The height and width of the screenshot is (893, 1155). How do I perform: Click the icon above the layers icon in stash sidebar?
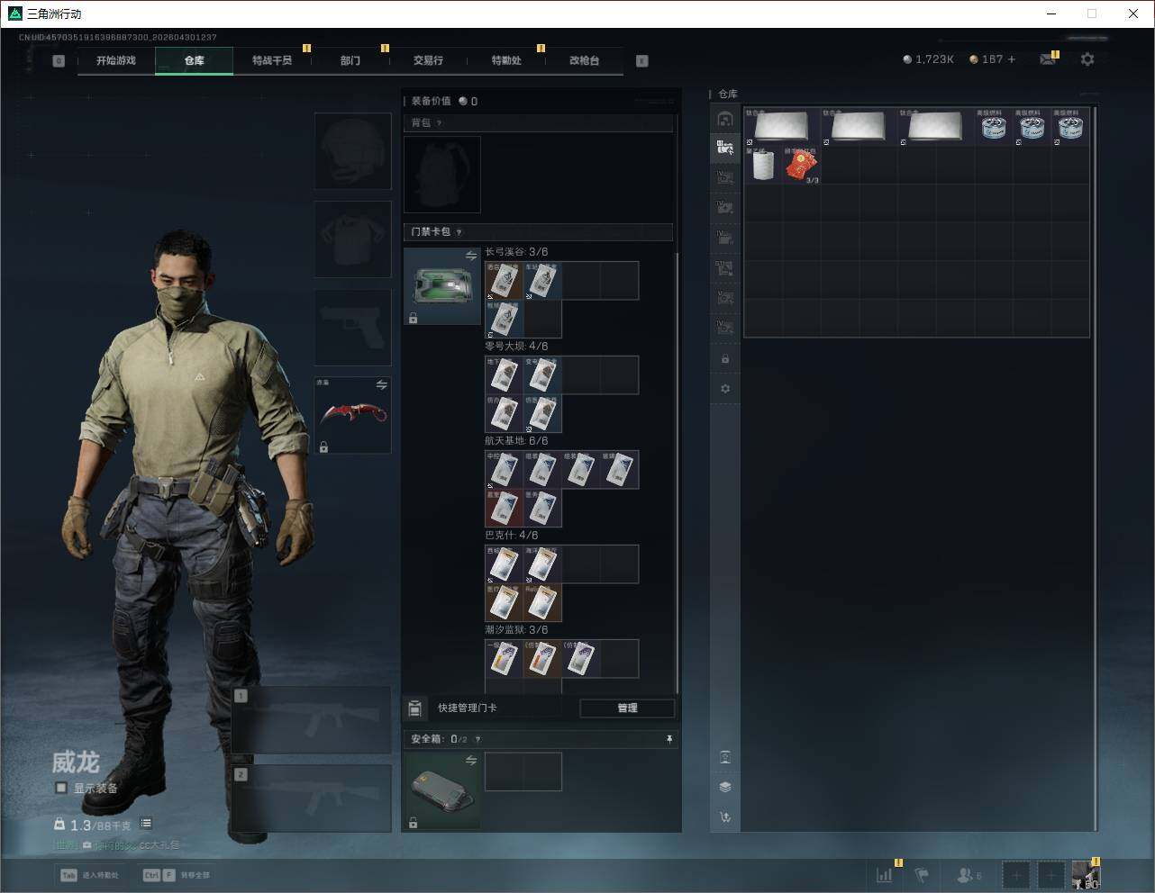coord(725,757)
